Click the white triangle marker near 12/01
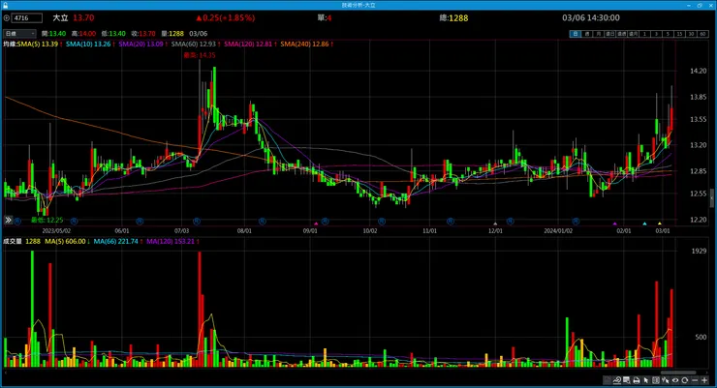The height and width of the screenshot is (388, 717). click(x=495, y=224)
